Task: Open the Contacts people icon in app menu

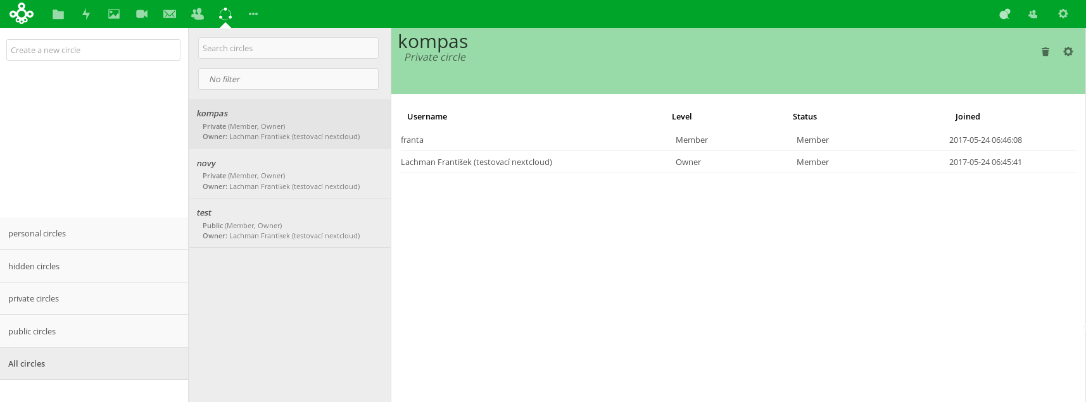Action: coord(198,14)
